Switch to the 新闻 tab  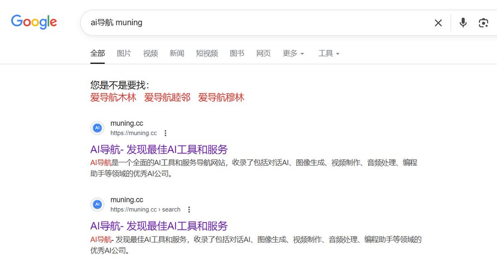point(177,53)
